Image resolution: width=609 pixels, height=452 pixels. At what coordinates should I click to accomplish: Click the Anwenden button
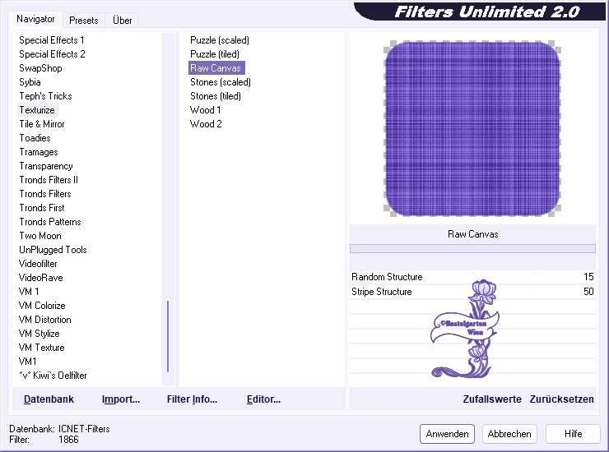coord(447,434)
